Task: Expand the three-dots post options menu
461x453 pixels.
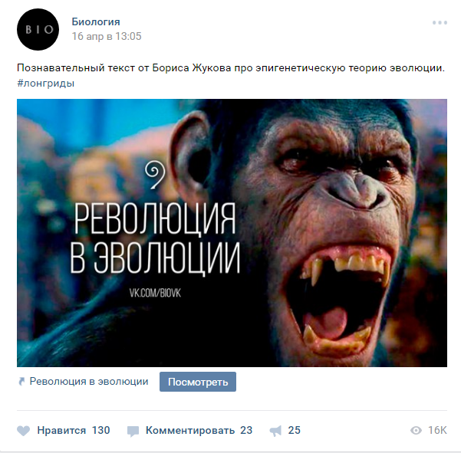Action: tap(440, 23)
